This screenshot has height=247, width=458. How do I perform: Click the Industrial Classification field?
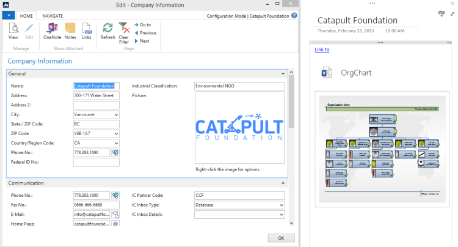239,86
